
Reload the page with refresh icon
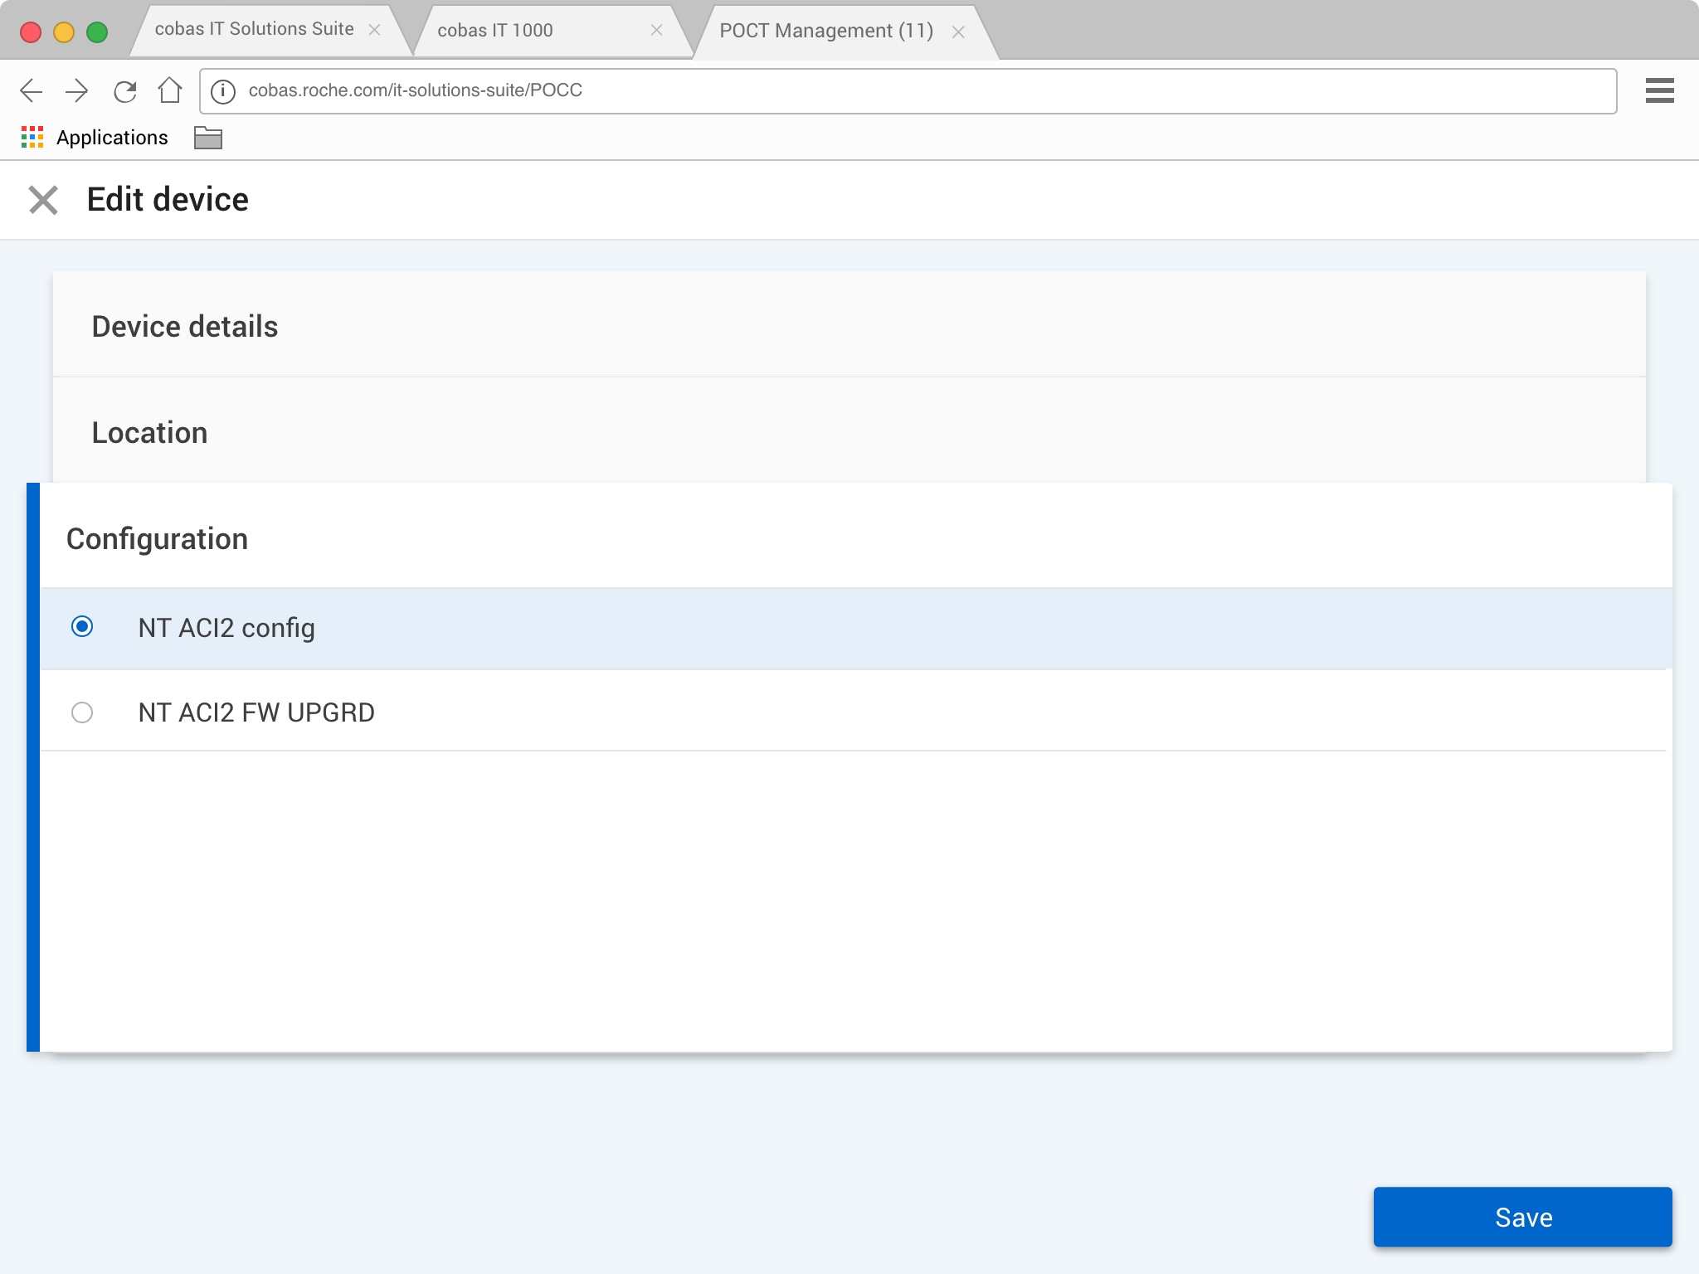[124, 90]
